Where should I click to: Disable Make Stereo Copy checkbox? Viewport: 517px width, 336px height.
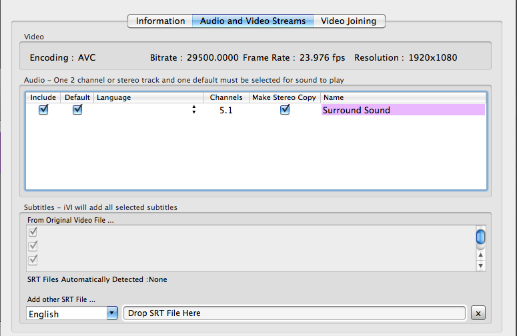point(285,110)
